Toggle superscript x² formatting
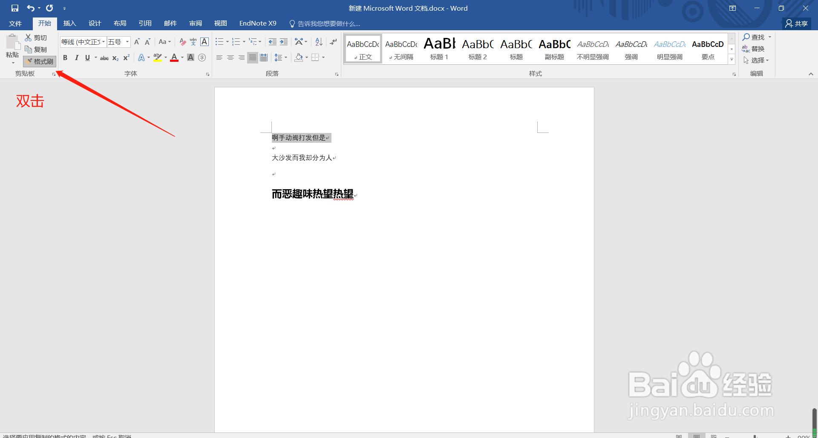This screenshot has width=818, height=438. tap(127, 58)
